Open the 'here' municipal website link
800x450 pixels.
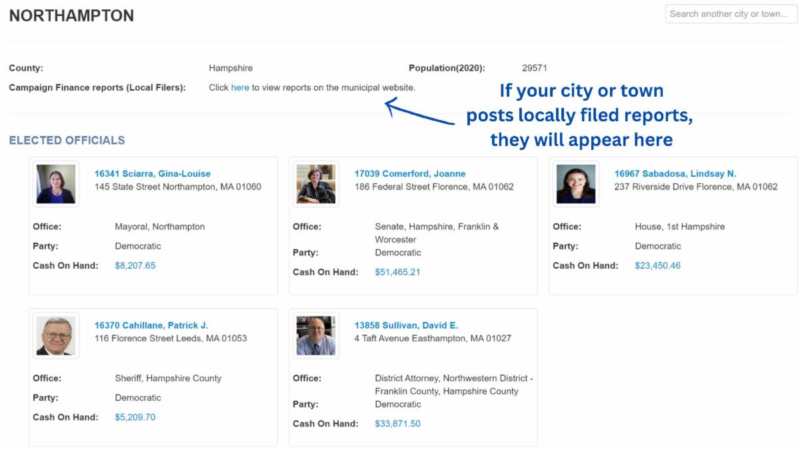pos(240,87)
